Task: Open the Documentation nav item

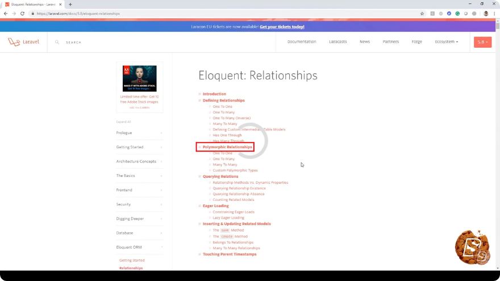Action: (302, 42)
